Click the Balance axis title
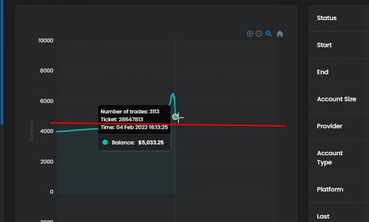This screenshot has width=369, height=222. point(31,130)
